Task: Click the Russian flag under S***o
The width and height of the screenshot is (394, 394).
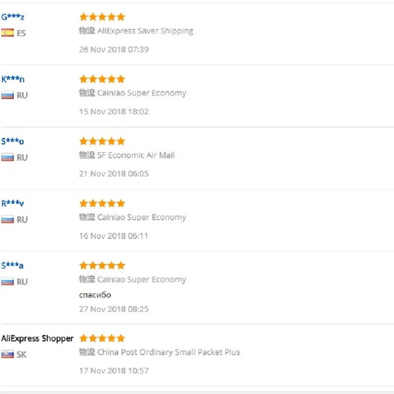Action: click(7, 158)
